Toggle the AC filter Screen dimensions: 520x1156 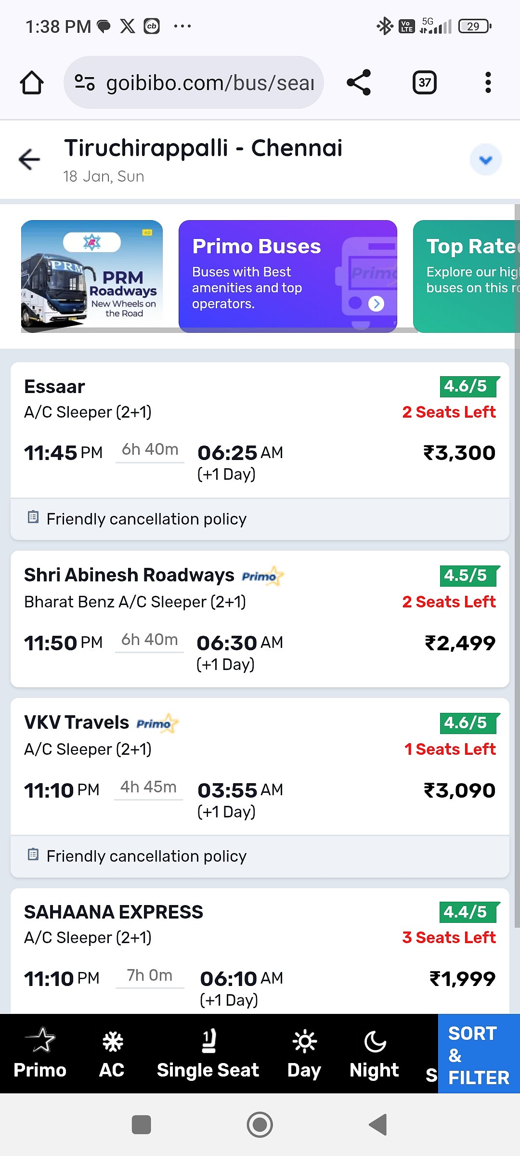tap(112, 1054)
